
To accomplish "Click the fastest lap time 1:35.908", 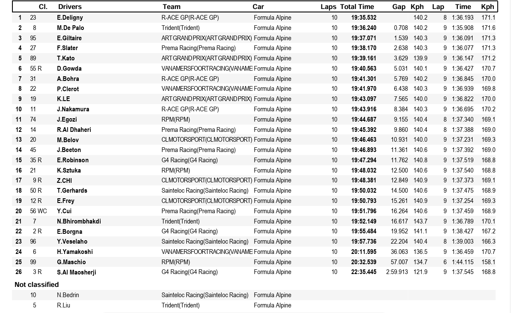I will point(463,28).
